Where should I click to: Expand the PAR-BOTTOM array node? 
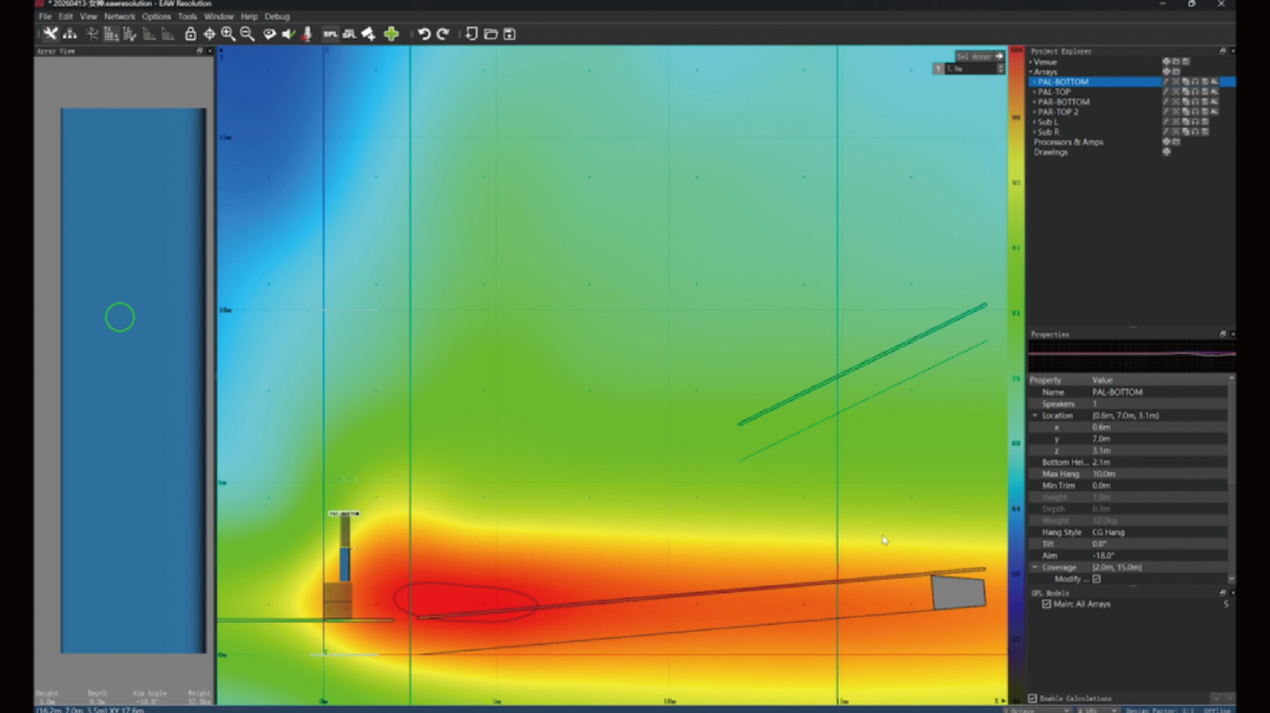pos(1034,102)
